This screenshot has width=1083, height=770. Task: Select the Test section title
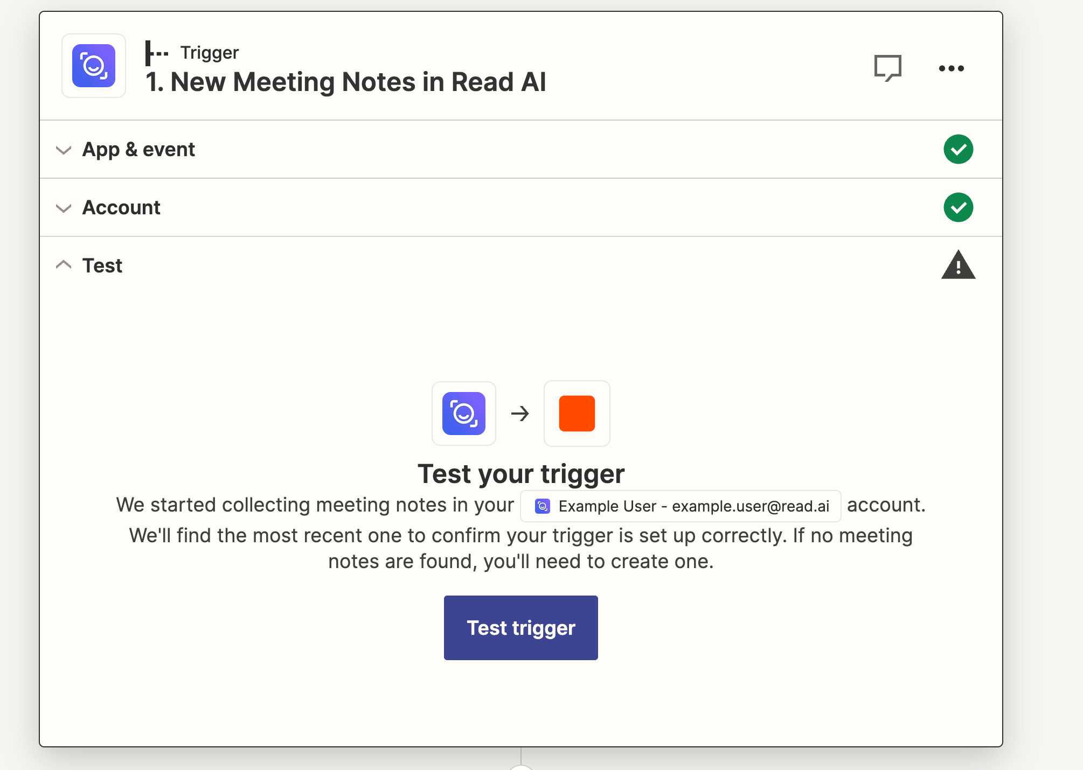[102, 265]
